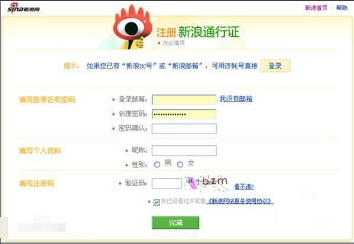Click the 注册 新浪通行证 page title

(198, 32)
